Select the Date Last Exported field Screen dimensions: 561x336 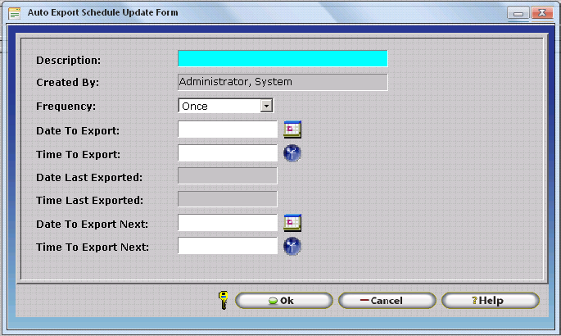[x=228, y=176]
